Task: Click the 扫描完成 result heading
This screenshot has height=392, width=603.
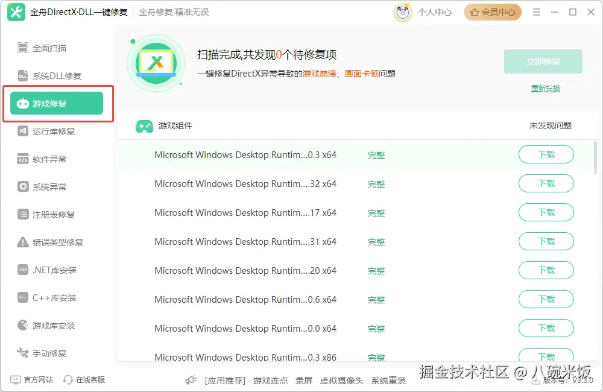Action: pyautogui.click(x=267, y=55)
